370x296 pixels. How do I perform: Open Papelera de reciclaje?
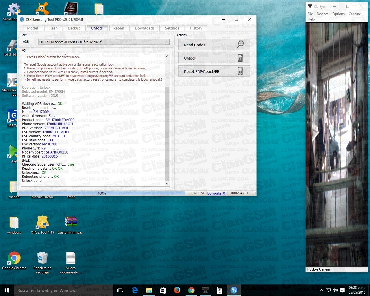[42, 263]
